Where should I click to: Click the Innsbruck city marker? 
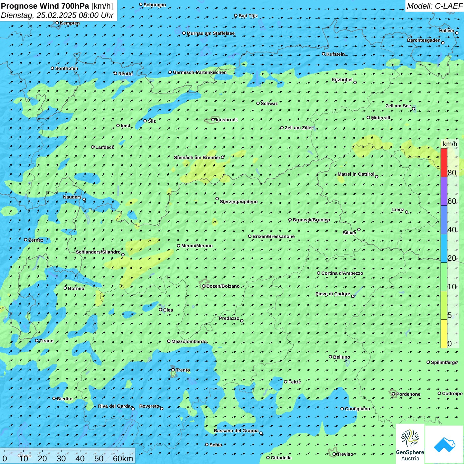[213, 120]
